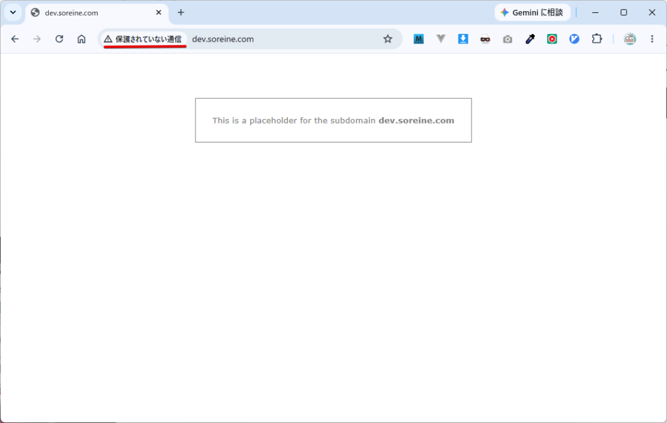Viewport: 667px width, 423px height.
Task: Open the profile avatar menu
Action: (630, 39)
